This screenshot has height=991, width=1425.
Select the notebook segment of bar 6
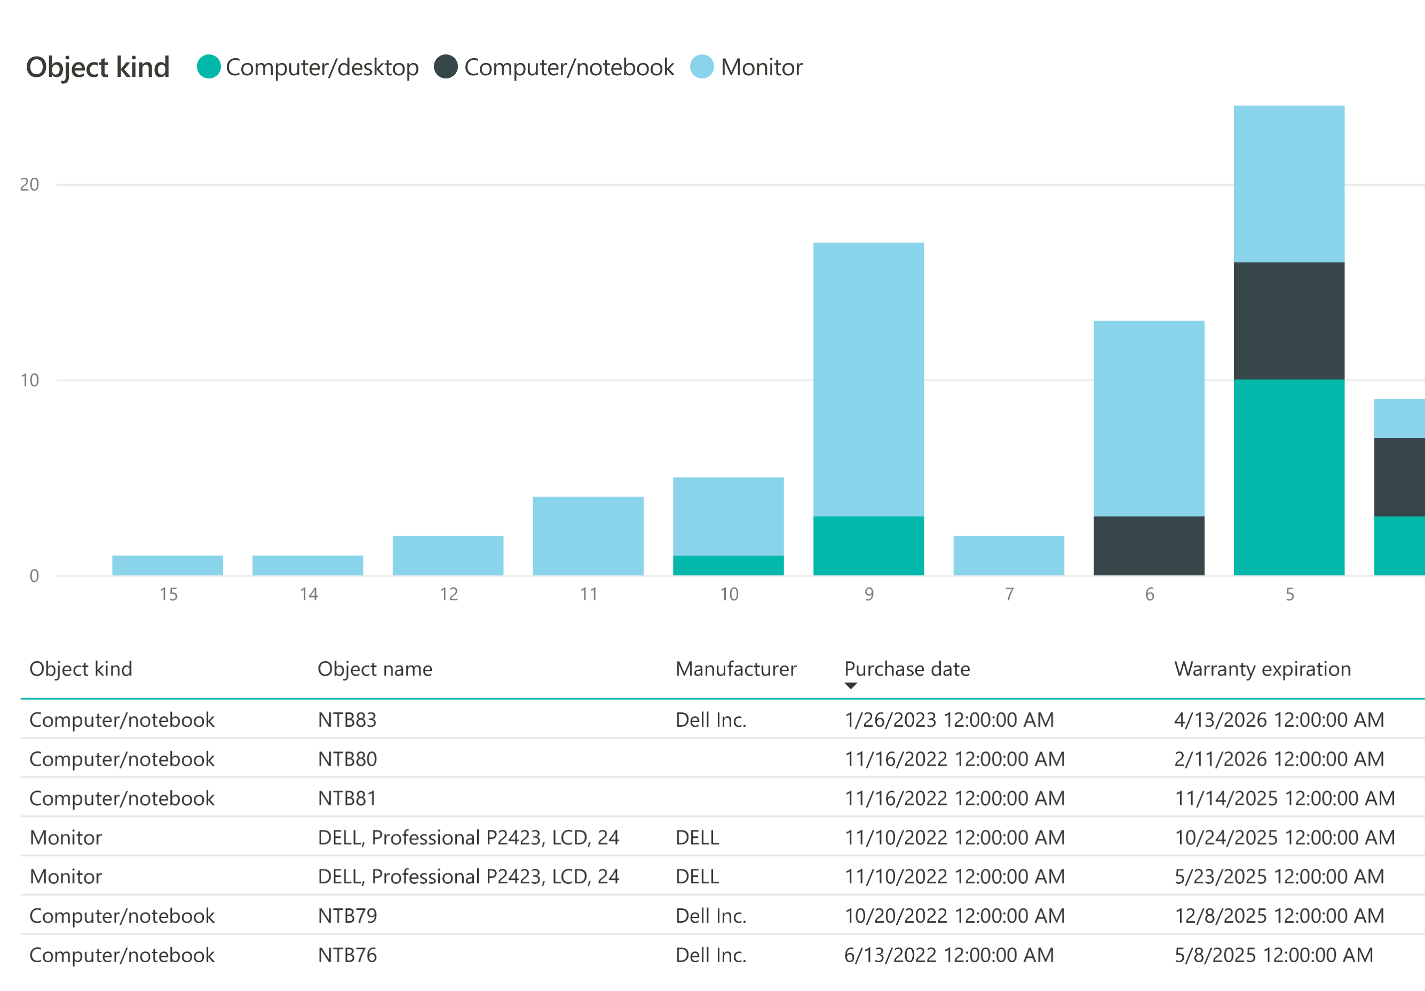[1149, 545]
